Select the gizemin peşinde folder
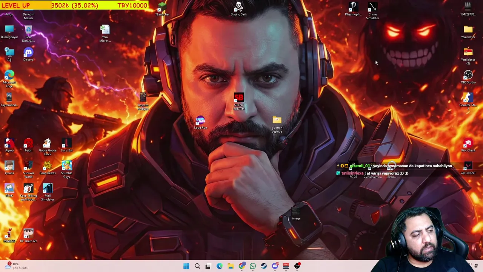 pos(277,125)
